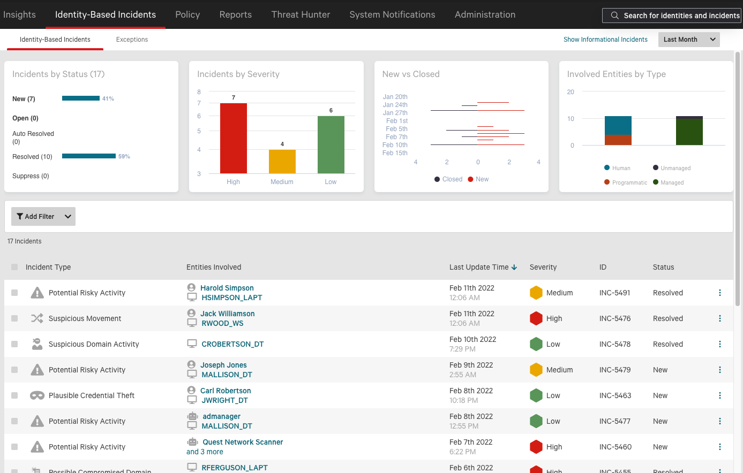Check the box for the Suspicious Movement row
Viewport: 743px width, 473px height.
click(14, 318)
